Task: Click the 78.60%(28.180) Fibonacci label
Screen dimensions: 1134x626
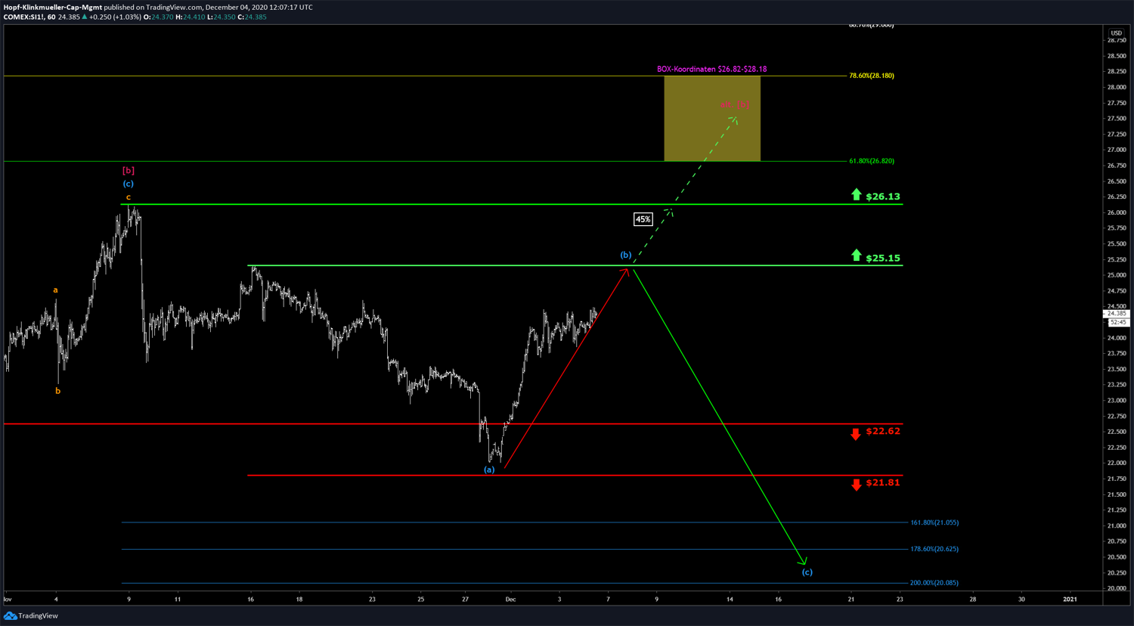Action: point(871,76)
